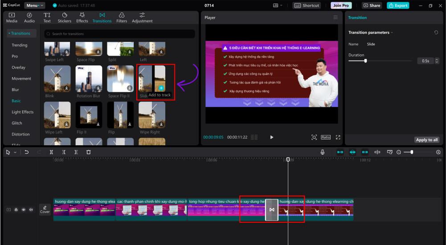Switch to the Effects tab
The image size is (446, 245).
(82, 18)
